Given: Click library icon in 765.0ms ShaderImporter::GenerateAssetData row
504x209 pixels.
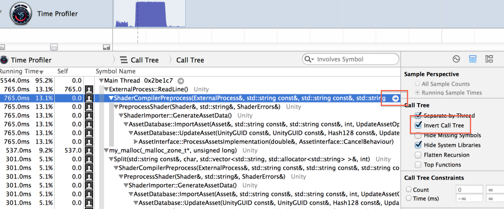Looking at the screenshot, I should (89, 116).
